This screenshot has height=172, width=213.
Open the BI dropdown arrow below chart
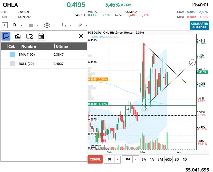[117, 159]
